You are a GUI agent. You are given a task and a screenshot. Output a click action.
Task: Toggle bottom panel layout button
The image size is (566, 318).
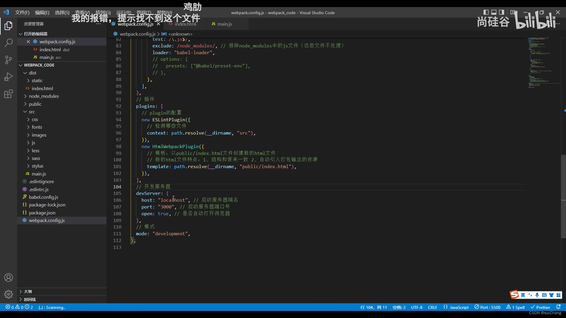click(x=494, y=12)
